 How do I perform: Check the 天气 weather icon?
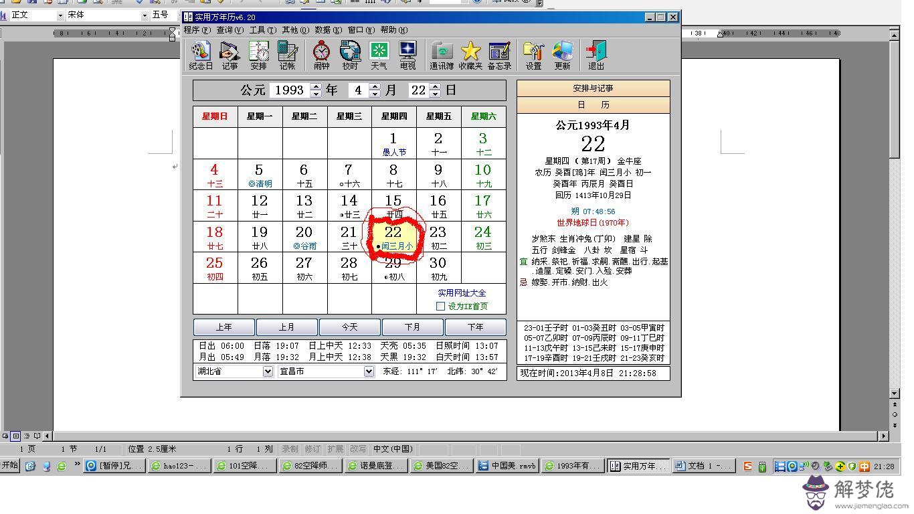[379, 55]
